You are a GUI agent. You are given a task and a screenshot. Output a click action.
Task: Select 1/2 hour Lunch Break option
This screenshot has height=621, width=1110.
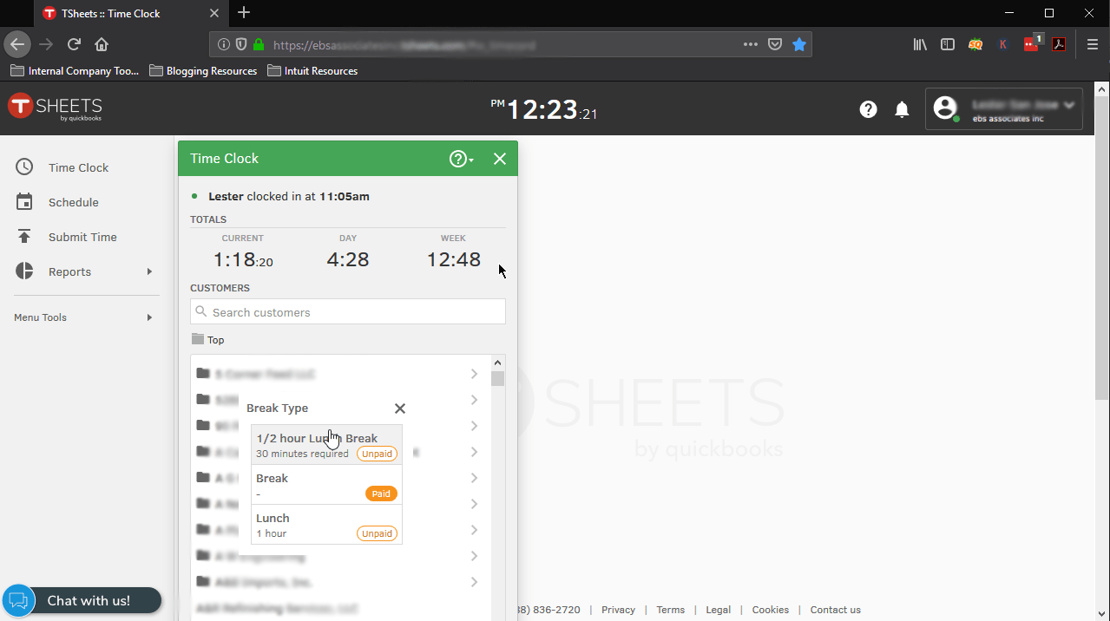point(326,445)
